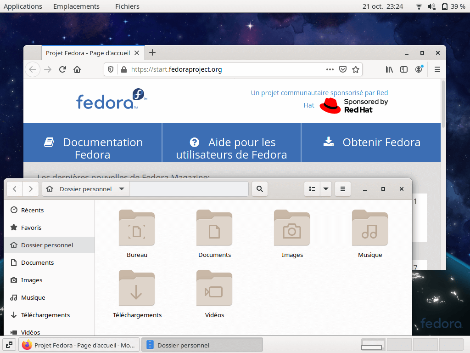470x353 pixels.
Task: Switch to Dossier personnel taskbar entry
Action: pyautogui.click(x=202, y=345)
